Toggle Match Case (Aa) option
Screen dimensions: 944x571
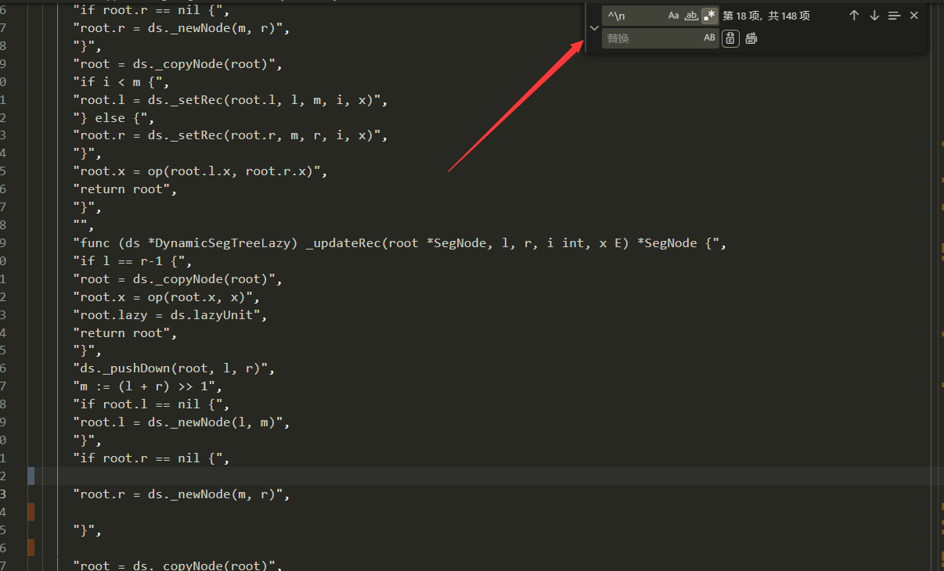pos(672,15)
